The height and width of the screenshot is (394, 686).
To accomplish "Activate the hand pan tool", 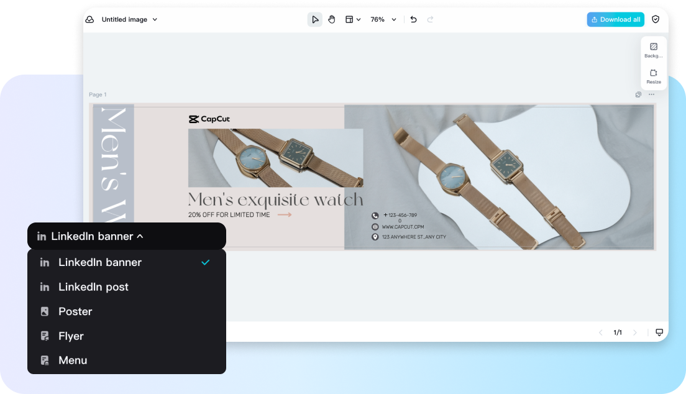I will pyautogui.click(x=332, y=19).
